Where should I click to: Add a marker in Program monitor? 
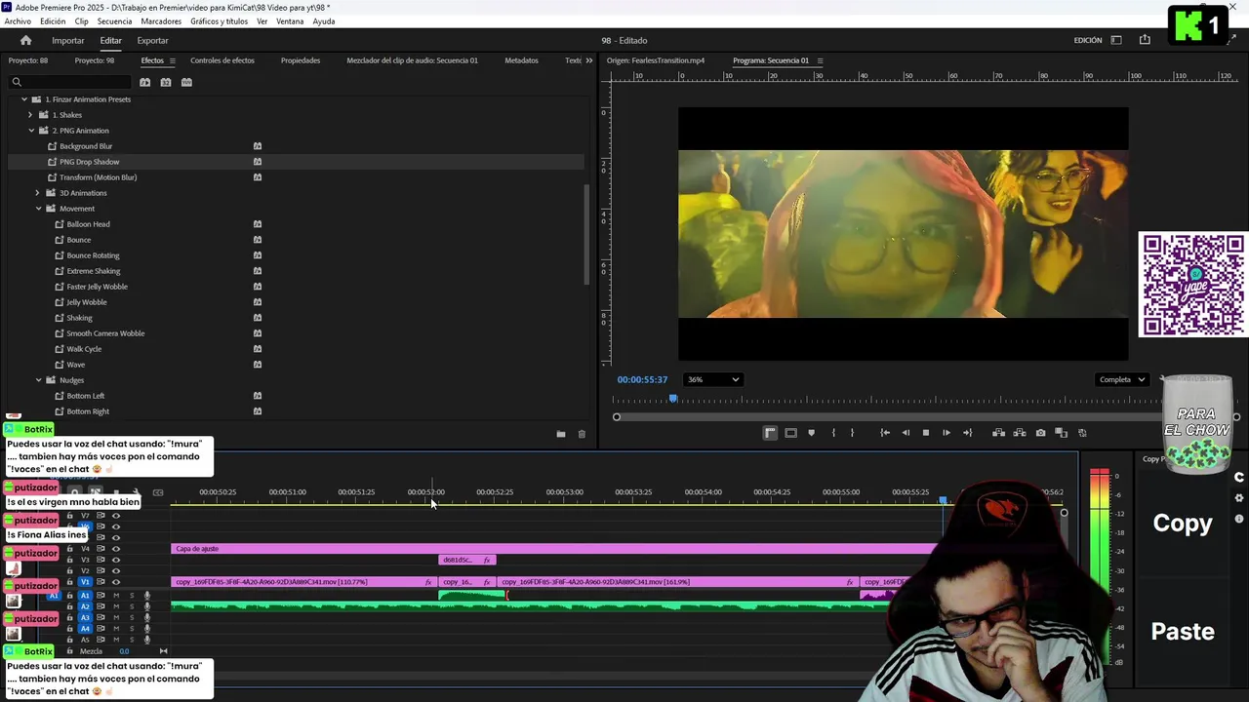[x=811, y=433]
